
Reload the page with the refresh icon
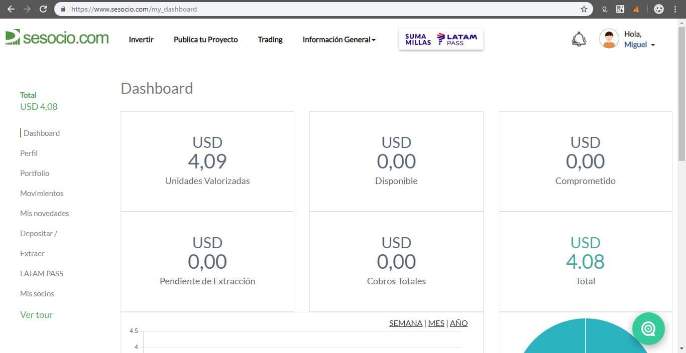pos(43,9)
